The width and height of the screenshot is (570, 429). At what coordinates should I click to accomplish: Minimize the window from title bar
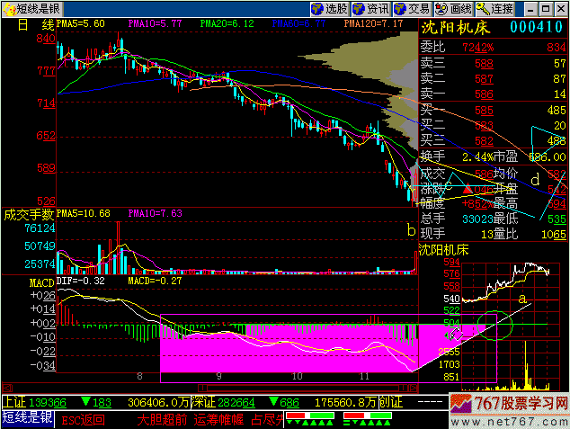pos(530,8)
